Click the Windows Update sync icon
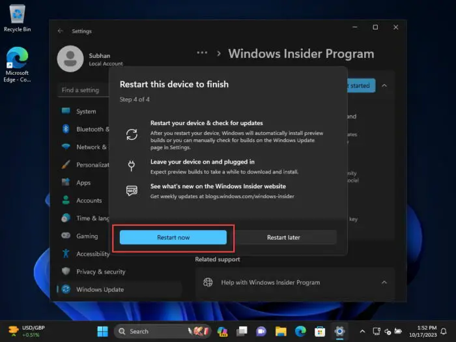456x342 pixels. click(66, 289)
